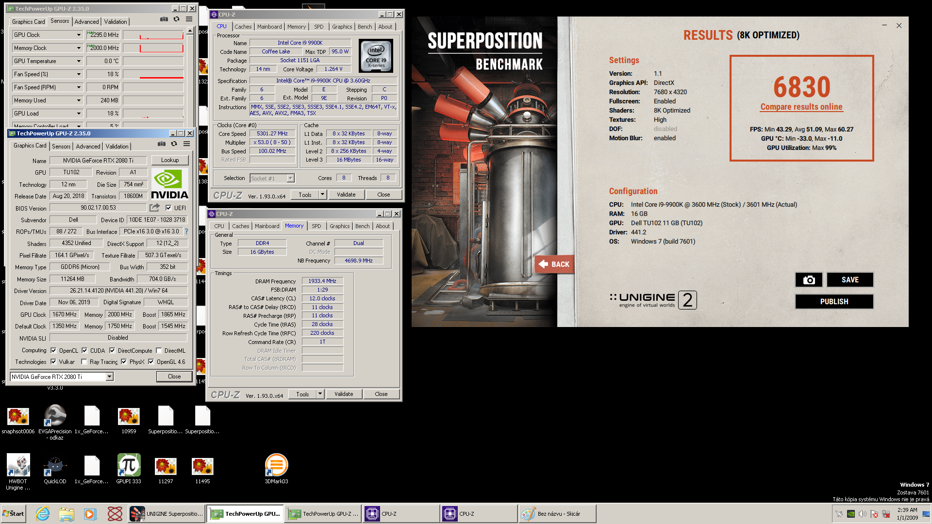Image resolution: width=932 pixels, height=524 pixels.
Task: Open Advanced tab in GPU-Z Graphics Card window
Action: pos(88,146)
